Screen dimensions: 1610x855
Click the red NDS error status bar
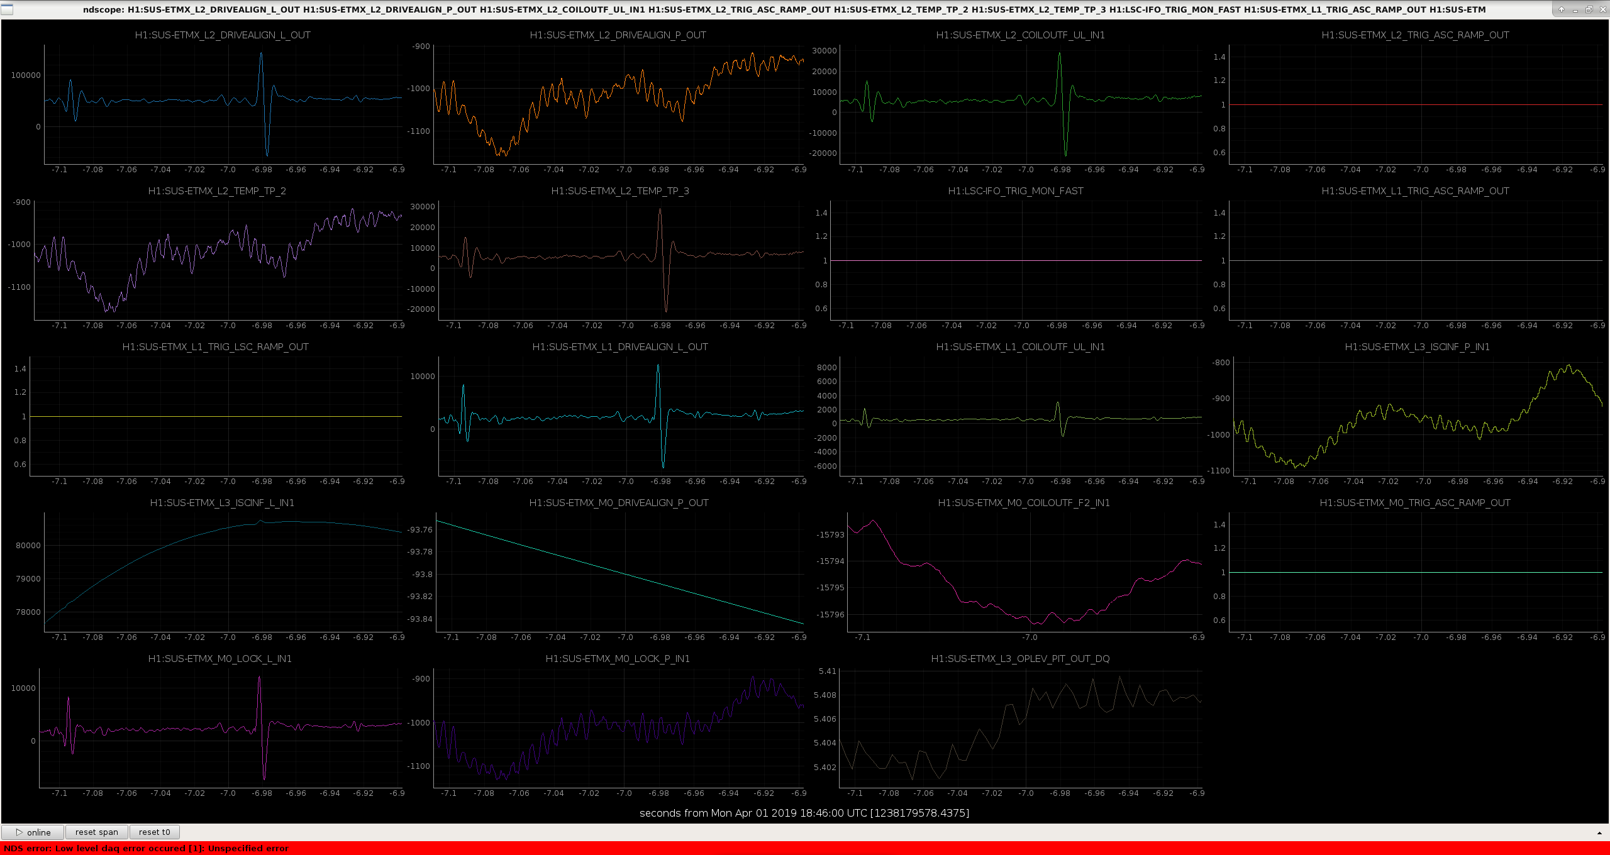coord(805,848)
